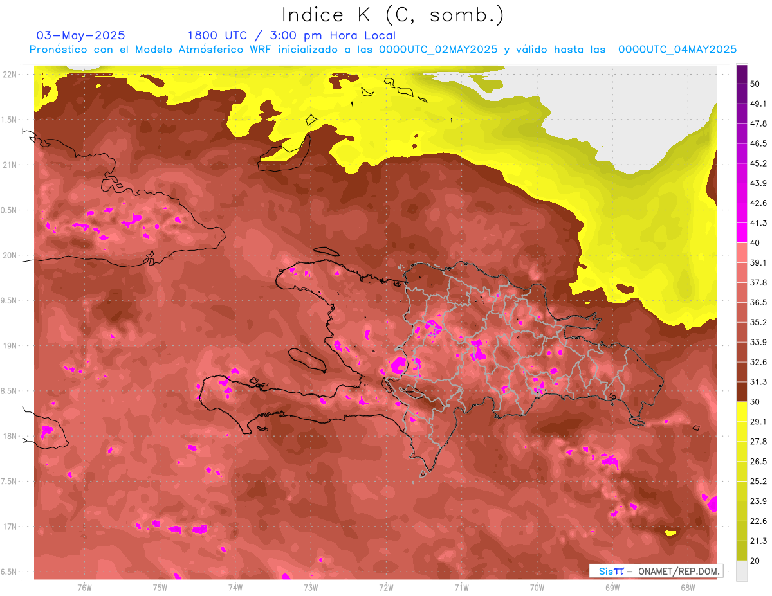This screenshot has height=596, width=772.
Task: Click the "75W" longitude label
Action: (x=160, y=587)
